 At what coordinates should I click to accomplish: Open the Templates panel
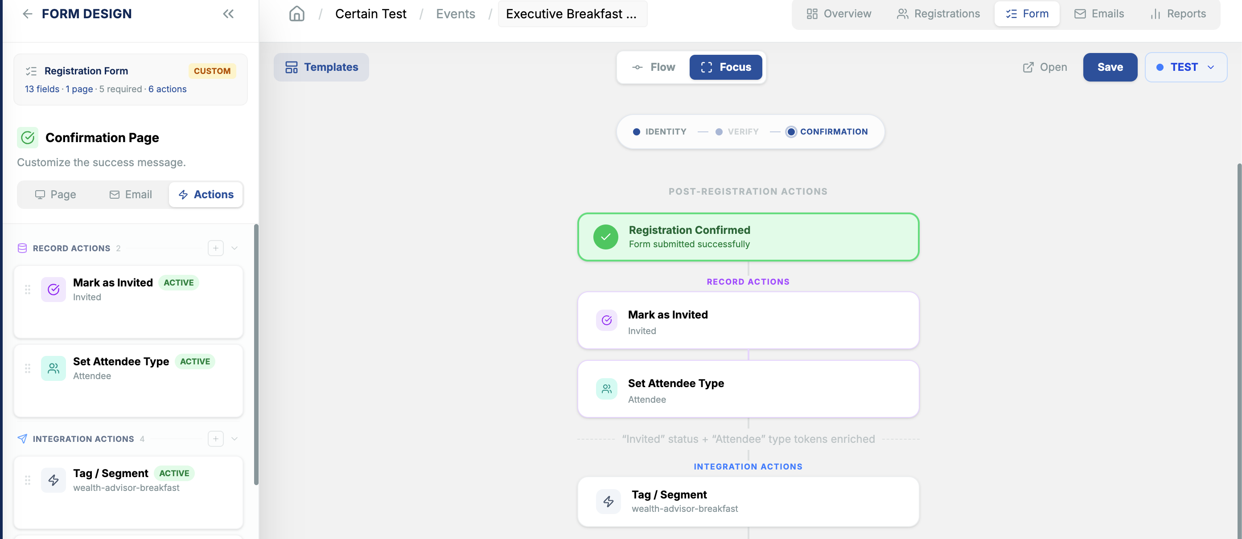point(321,67)
